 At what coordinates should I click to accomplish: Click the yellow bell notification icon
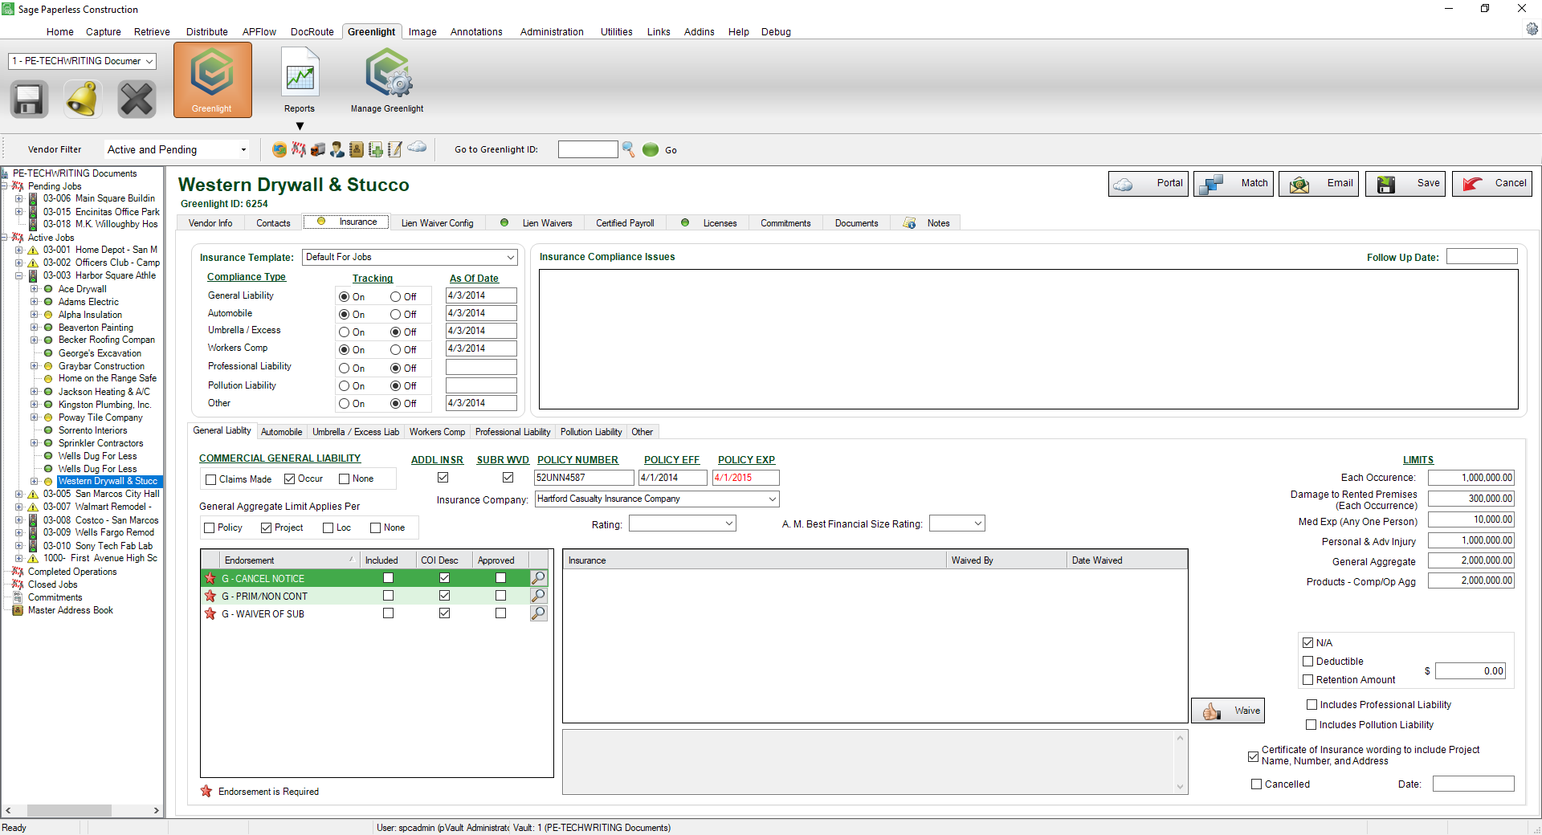pyautogui.click(x=83, y=100)
